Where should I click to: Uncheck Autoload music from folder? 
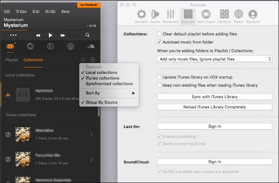[159, 42]
